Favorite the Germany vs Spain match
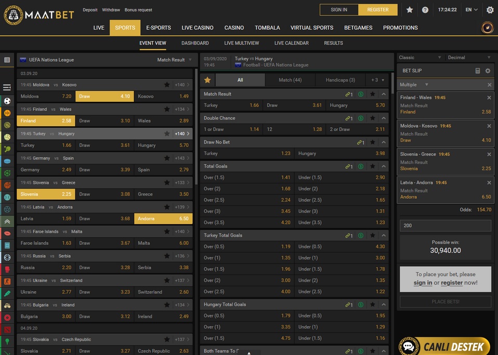 point(167,158)
